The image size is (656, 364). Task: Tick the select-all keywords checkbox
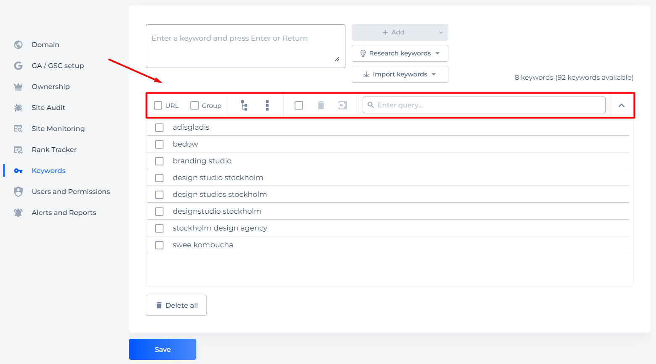pos(299,105)
